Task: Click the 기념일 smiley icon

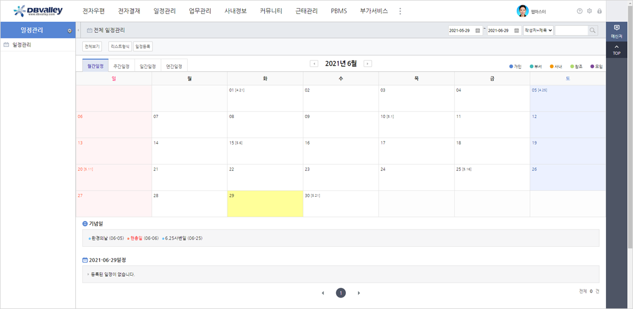Action: click(85, 223)
